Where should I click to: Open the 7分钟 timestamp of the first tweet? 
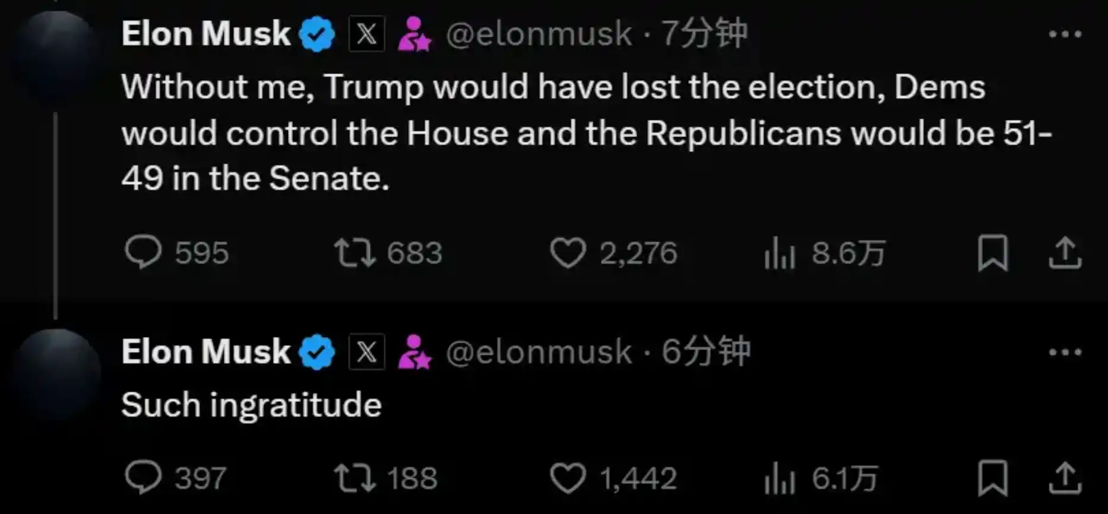[704, 33]
